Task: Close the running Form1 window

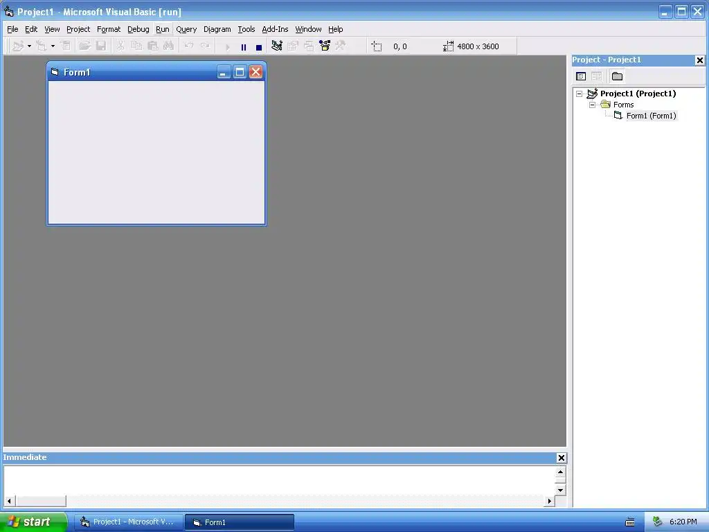Action: tap(256, 72)
